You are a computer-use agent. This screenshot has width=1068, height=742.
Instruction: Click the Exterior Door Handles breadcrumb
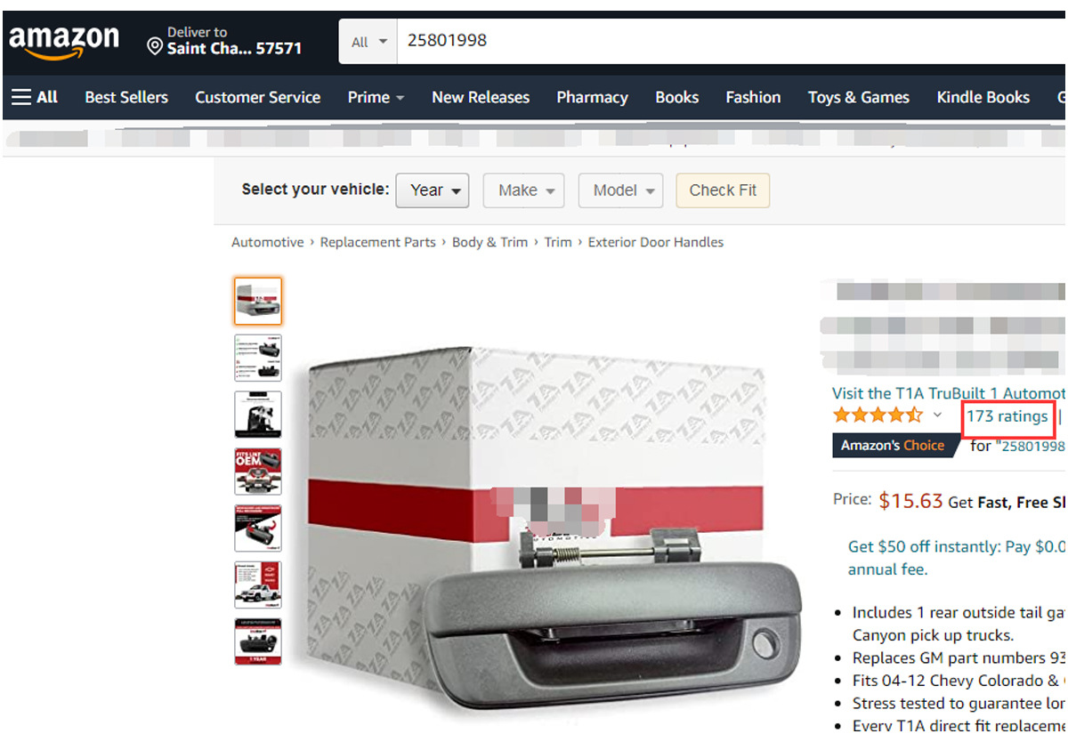click(x=656, y=242)
